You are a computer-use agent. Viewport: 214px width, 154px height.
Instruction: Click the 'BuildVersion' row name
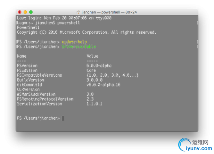[31, 80]
